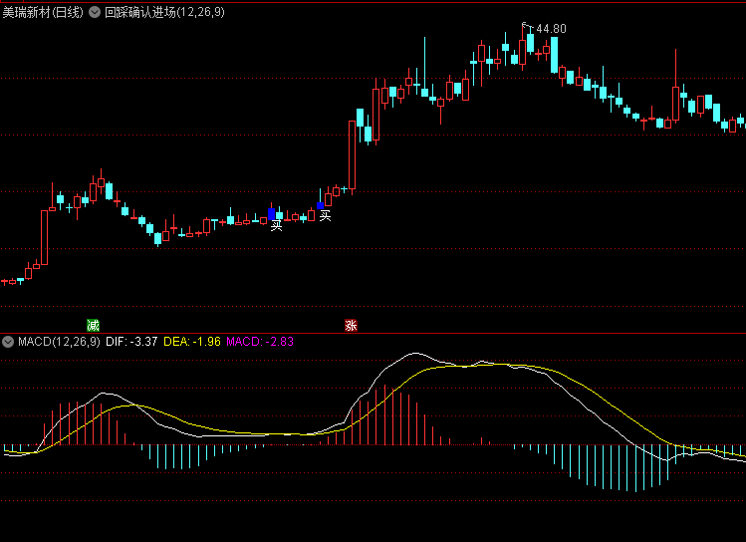This screenshot has height=542, width=746.
Task: Open the dropdown beside 美瑞新材(日线) title
Action: pyautogui.click(x=95, y=12)
